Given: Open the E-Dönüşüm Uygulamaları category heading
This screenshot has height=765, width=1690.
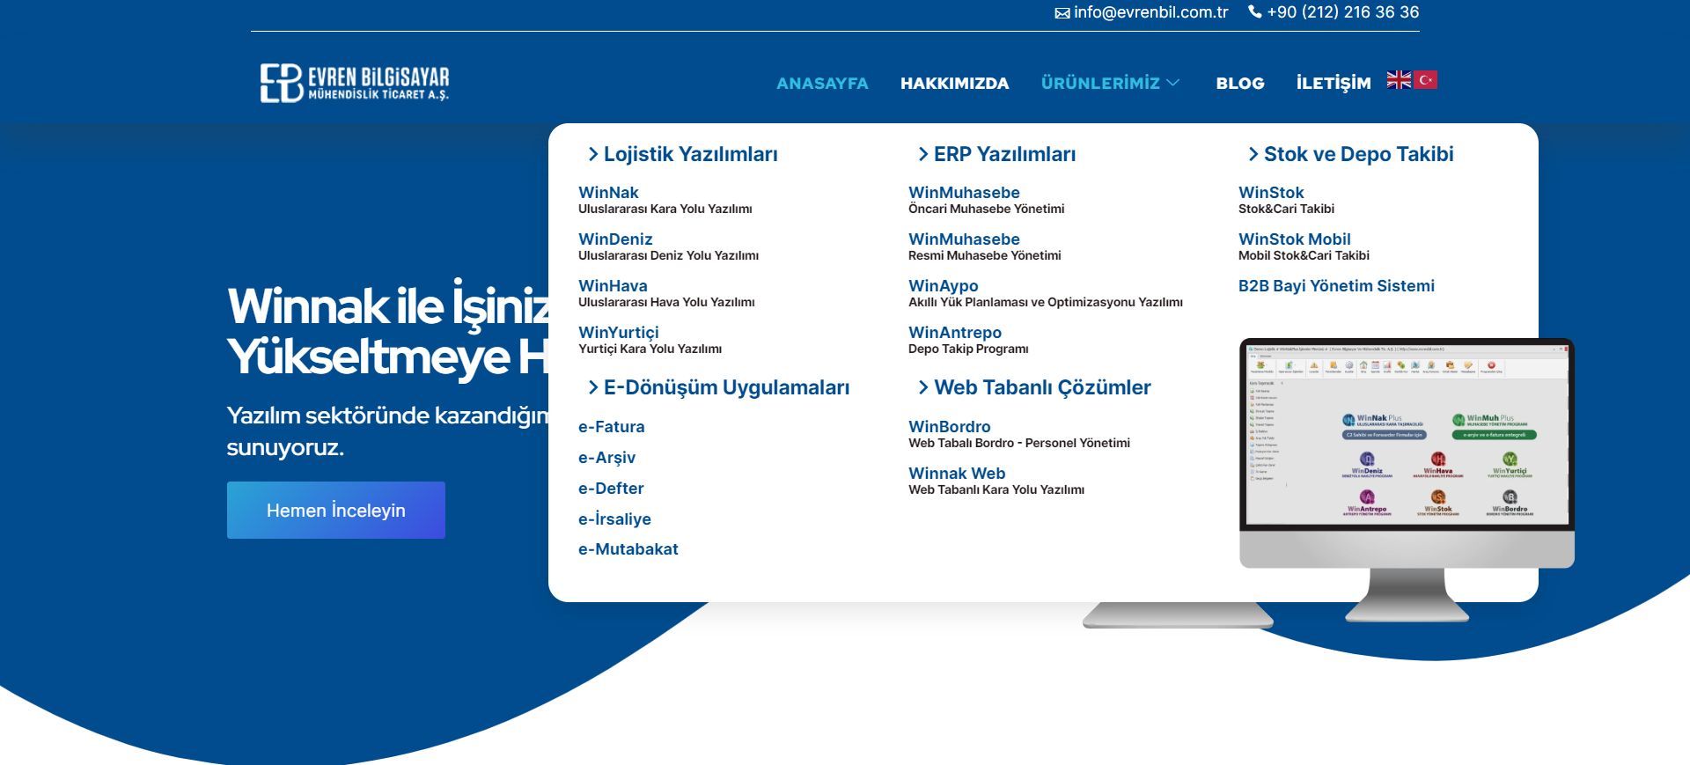Looking at the screenshot, I should [726, 388].
